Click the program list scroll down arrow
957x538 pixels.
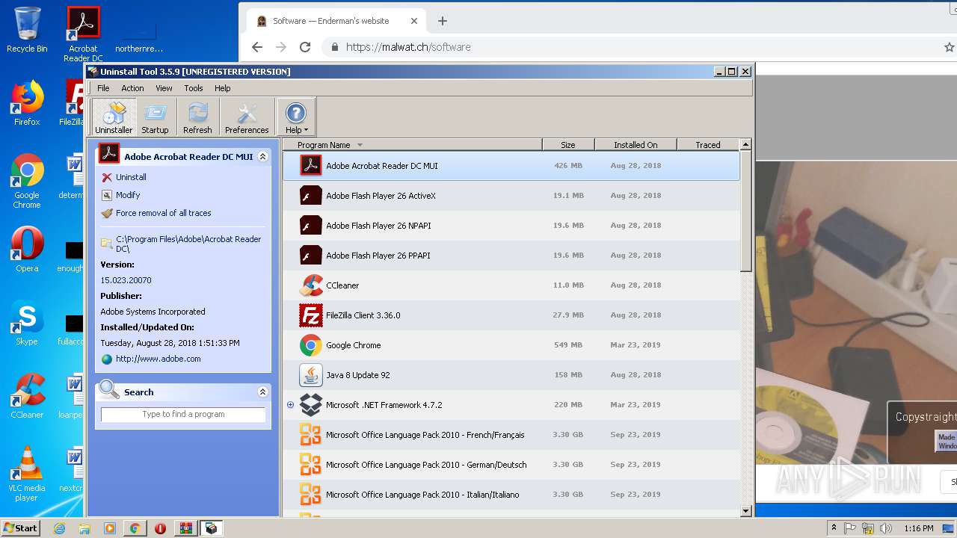(x=745, y=511)
